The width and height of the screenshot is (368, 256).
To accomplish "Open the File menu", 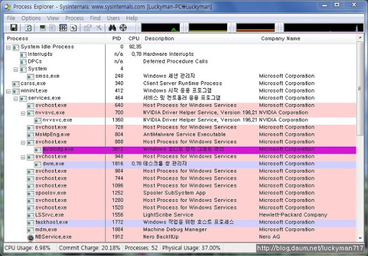I will click(11, 18).
